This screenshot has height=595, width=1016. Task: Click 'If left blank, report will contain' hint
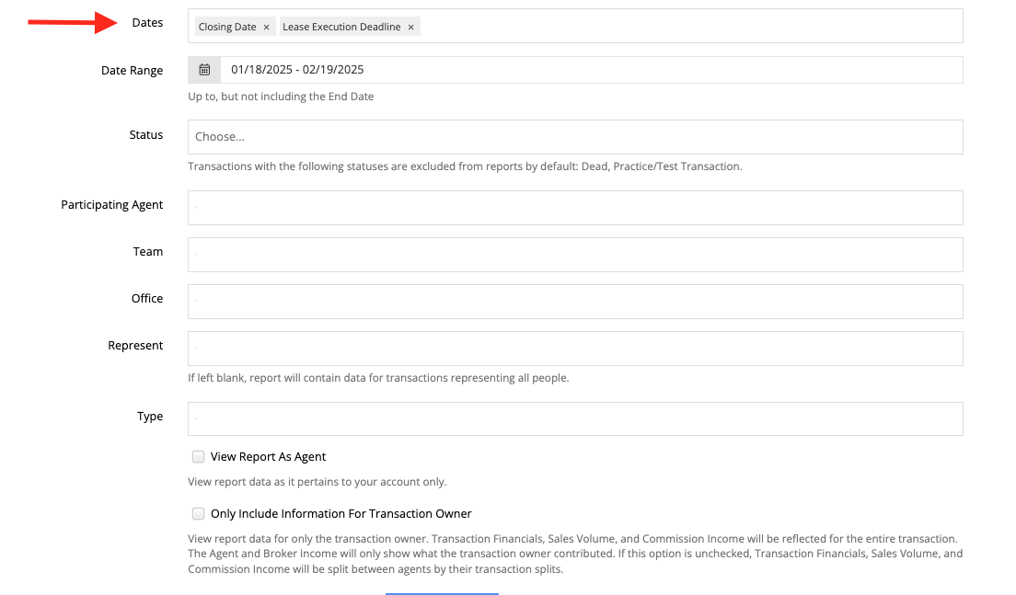(378, 378)
